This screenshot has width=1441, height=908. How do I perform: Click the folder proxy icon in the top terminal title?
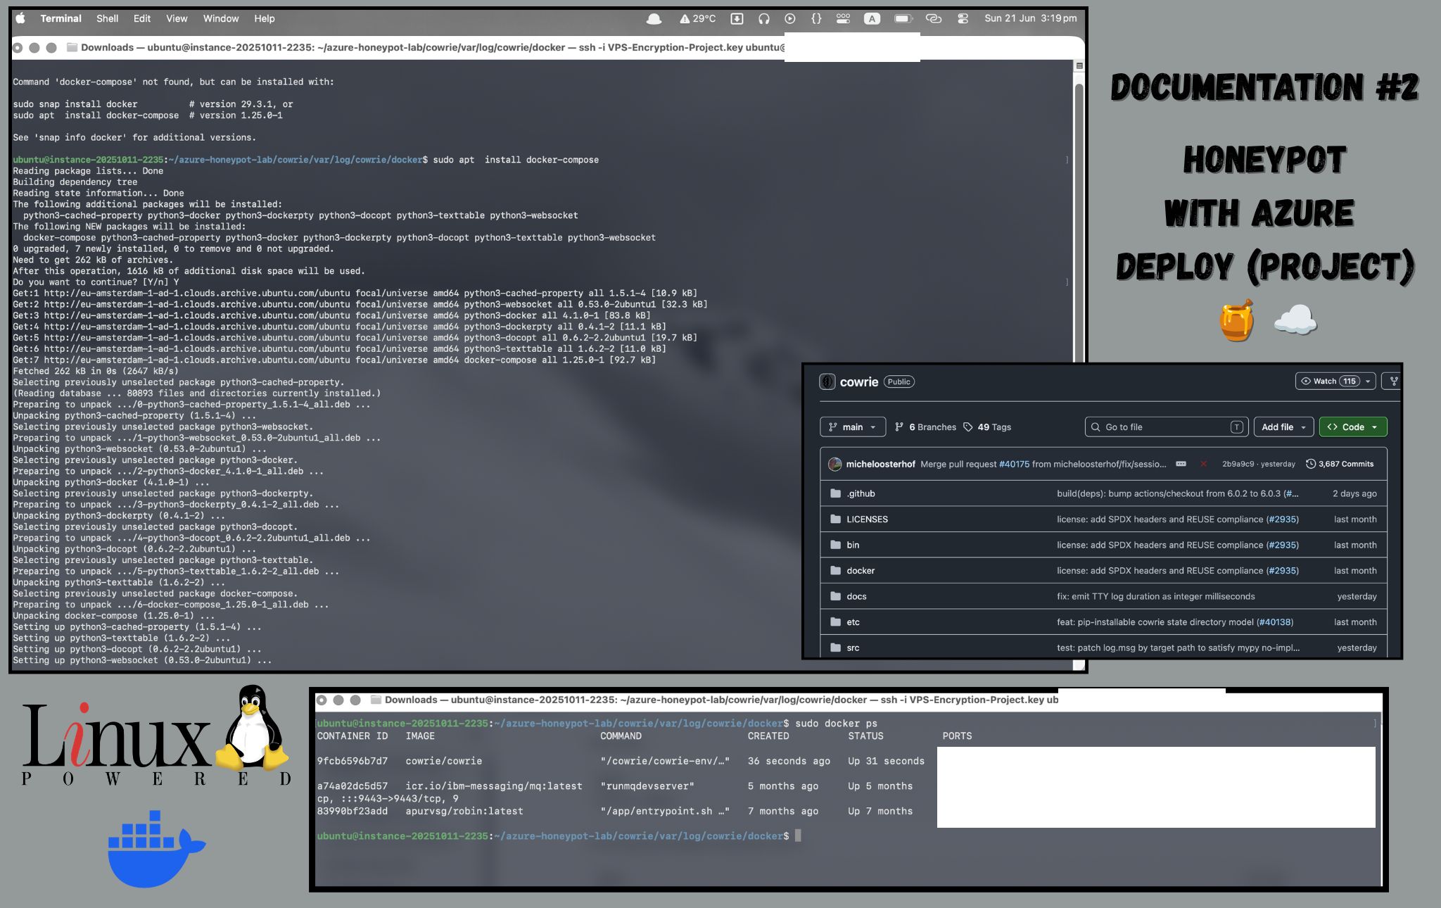click(72, 47)
